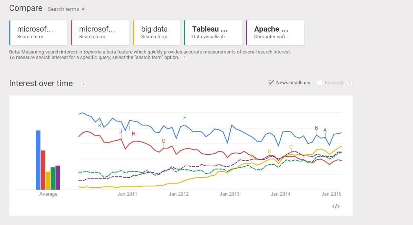The image size is (413, 225).
Task: Open news headline marker A on the chart
Action: click(325, 130)
